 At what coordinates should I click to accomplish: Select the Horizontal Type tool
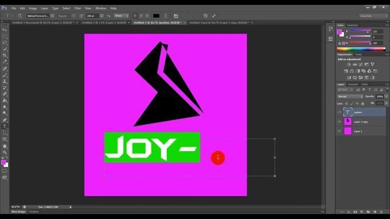click(4, 127)
